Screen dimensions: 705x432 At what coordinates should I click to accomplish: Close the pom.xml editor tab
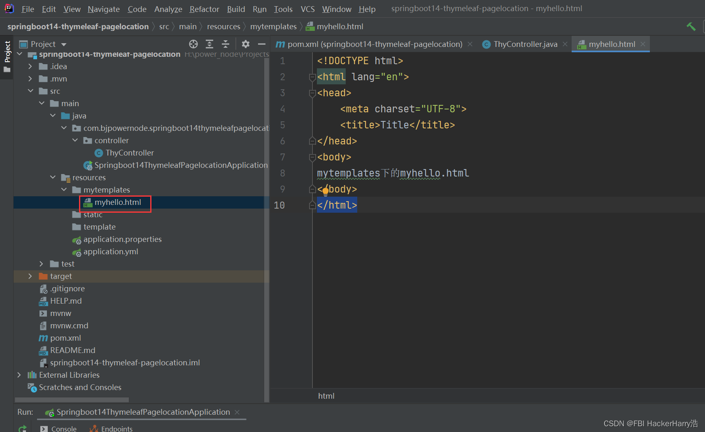click(470, 44)
